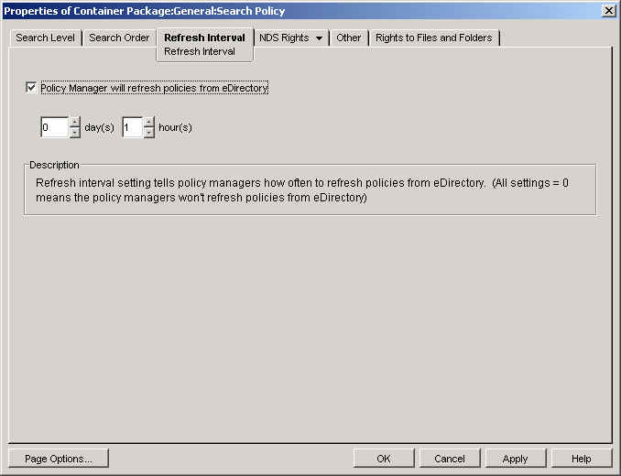Open Help for this dialog

click(x=581, y=459)
